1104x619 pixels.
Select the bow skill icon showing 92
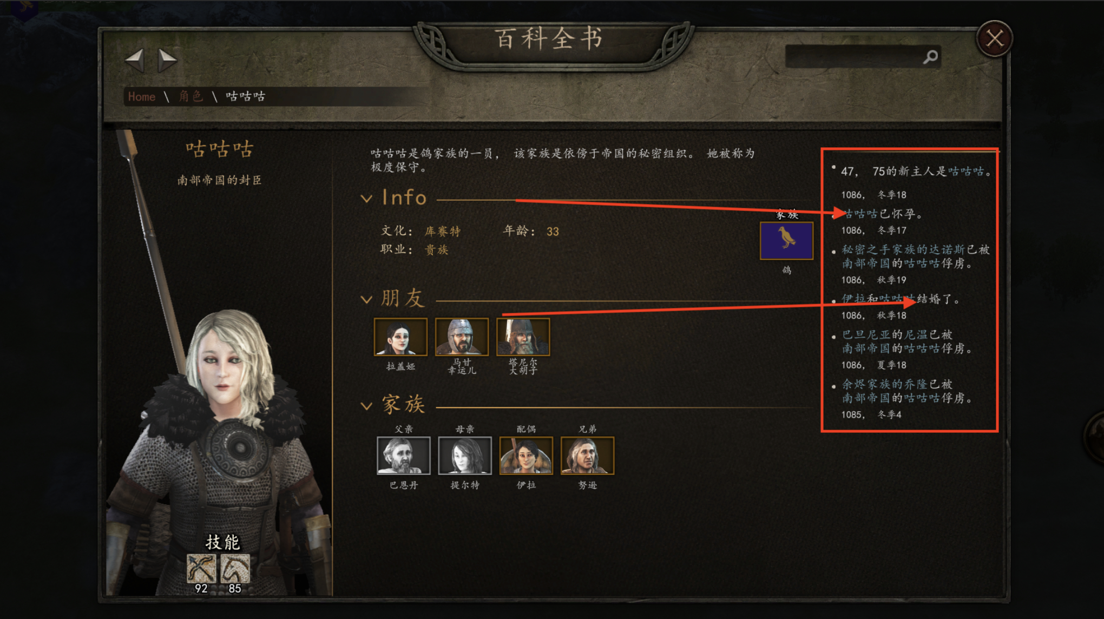201,568
